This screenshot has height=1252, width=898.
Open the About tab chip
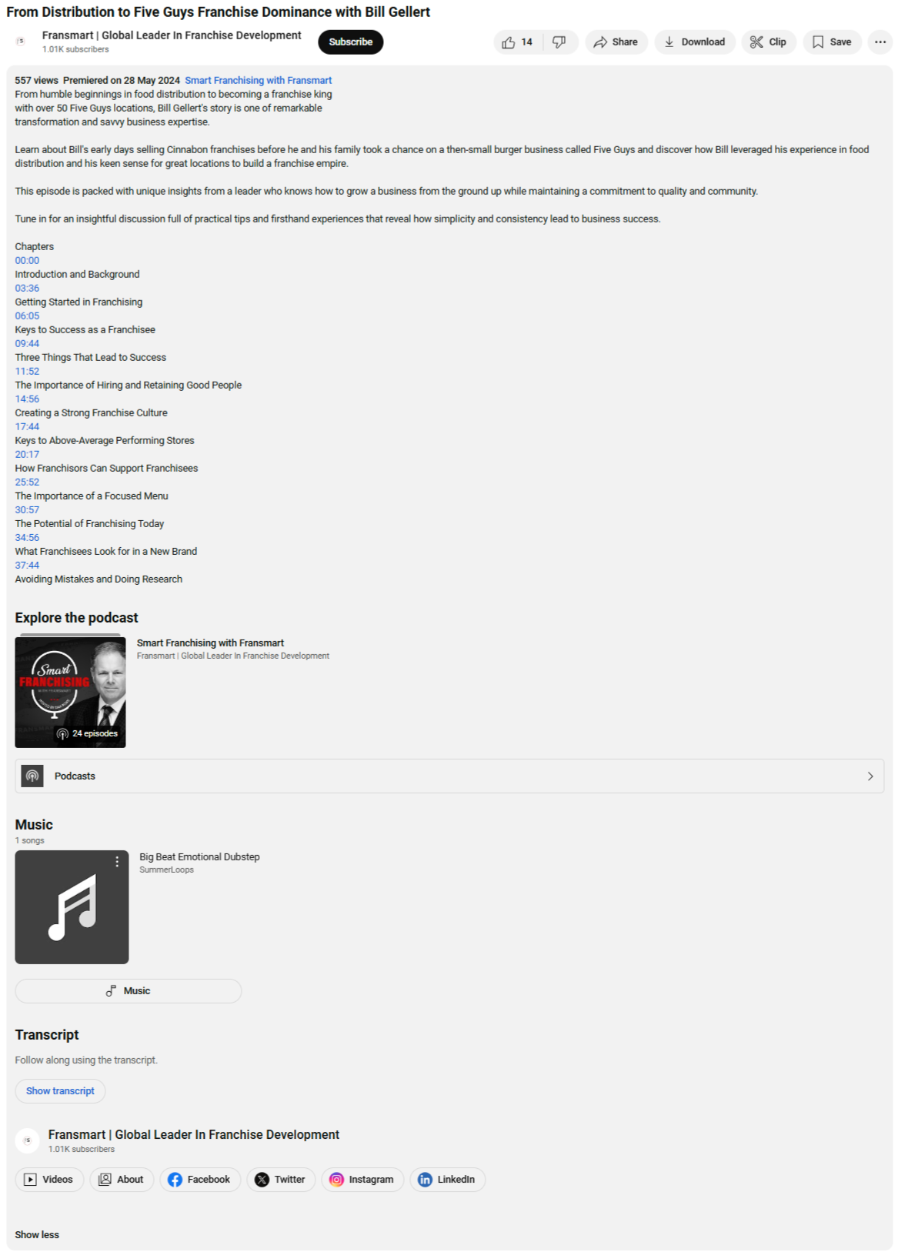coord(122,1180)
